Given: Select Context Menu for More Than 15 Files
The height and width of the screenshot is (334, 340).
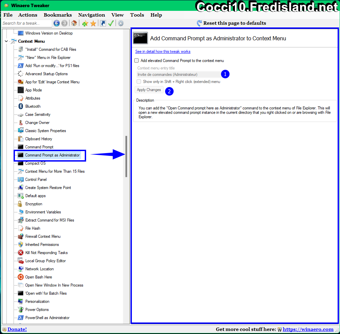Looking at the screenshot, I should 55,171.
